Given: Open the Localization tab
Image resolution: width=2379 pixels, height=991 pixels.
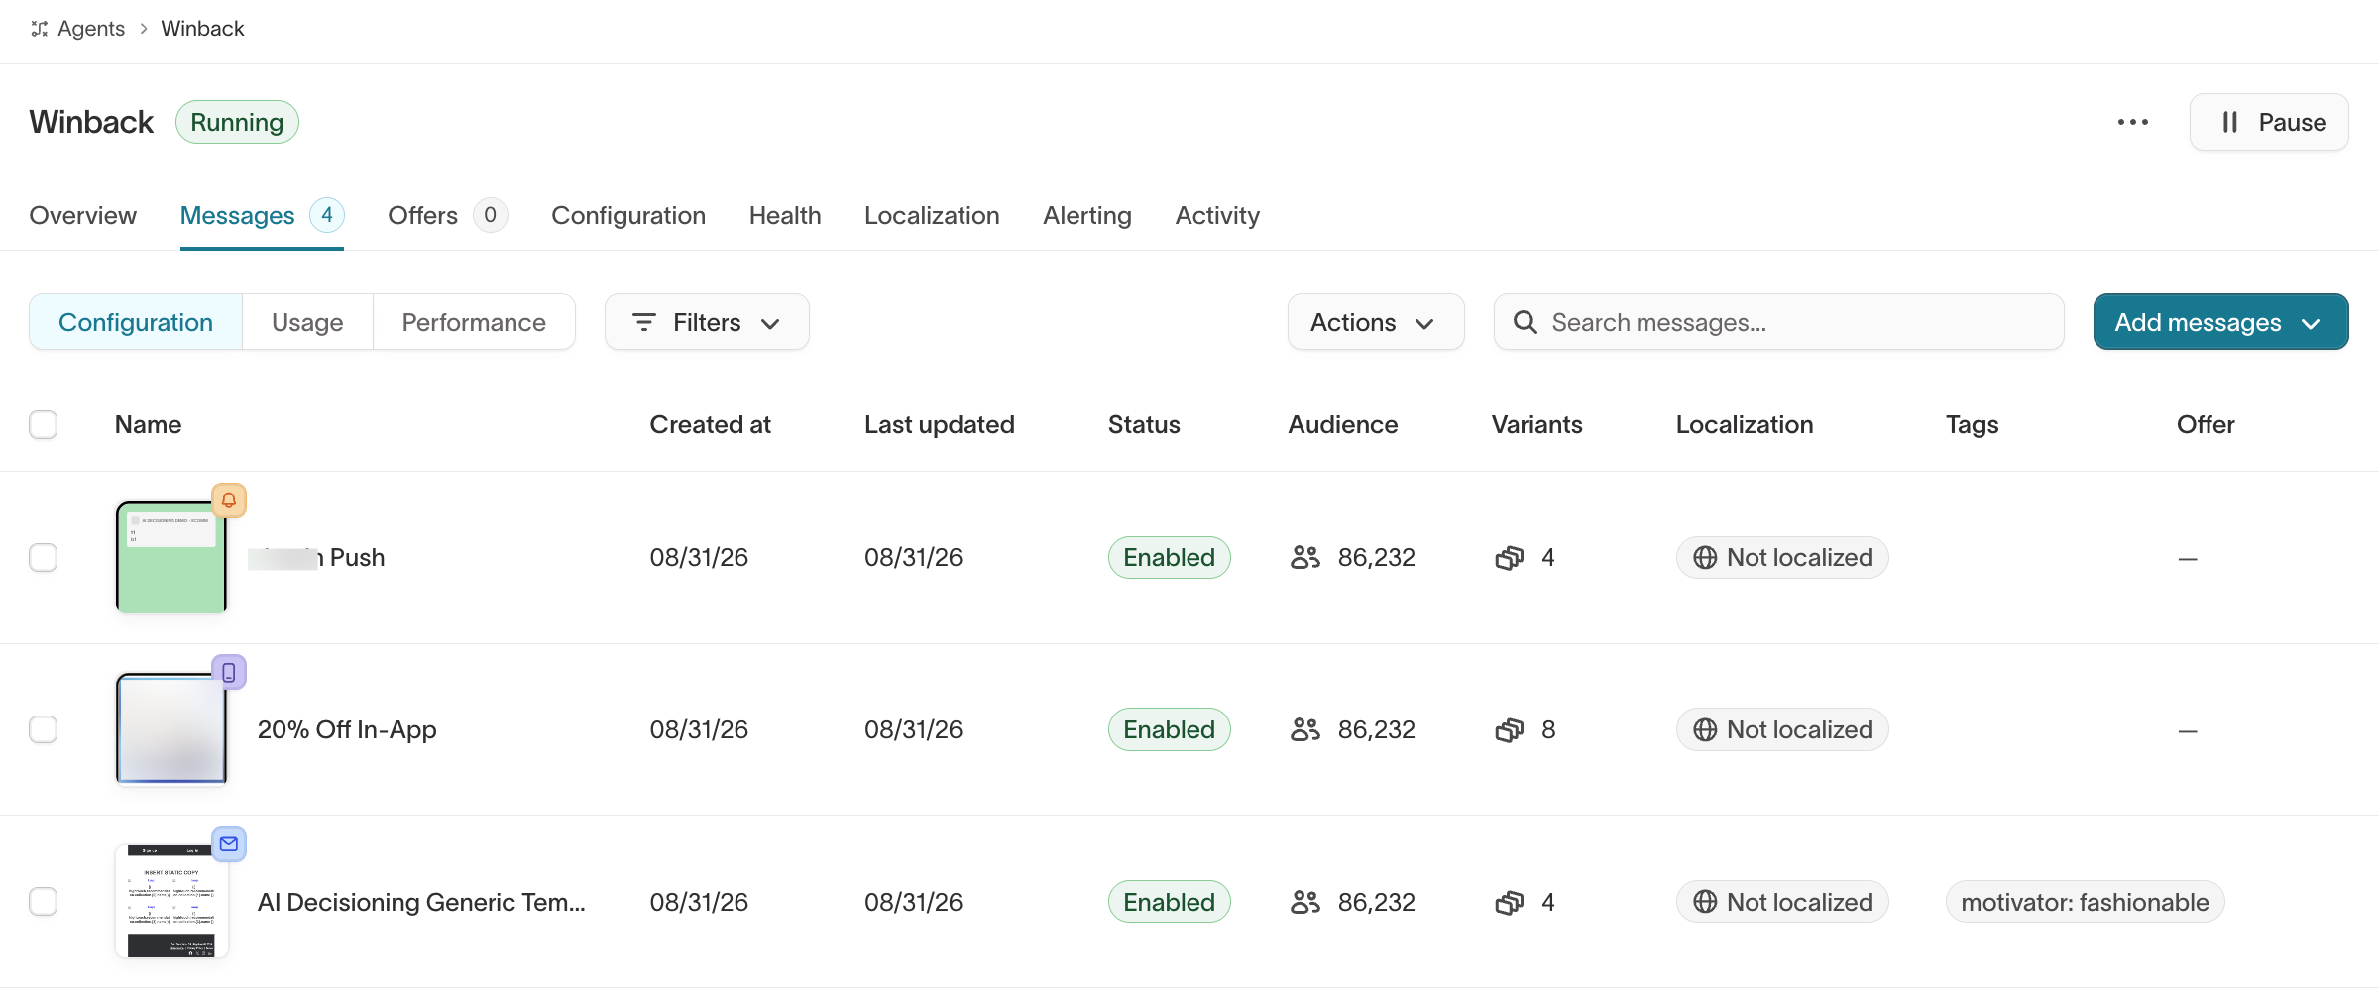Looking at the screenshot, I should (932, 215).
